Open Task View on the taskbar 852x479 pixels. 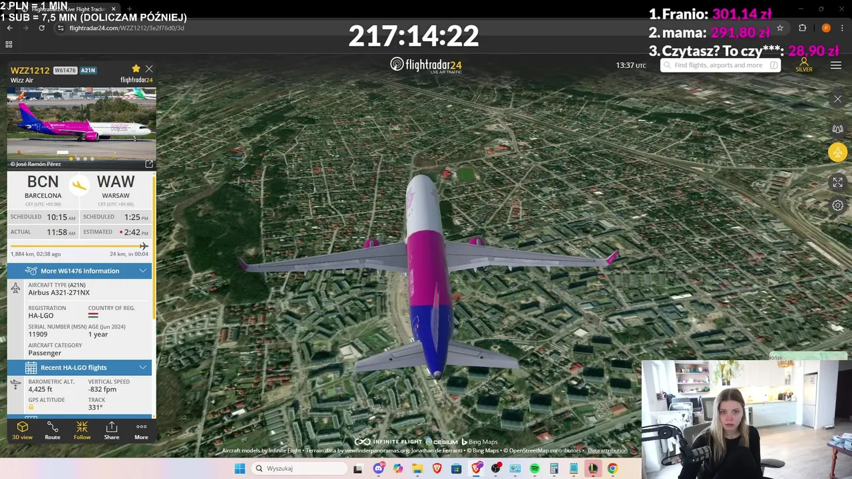[x=358, y=468]
